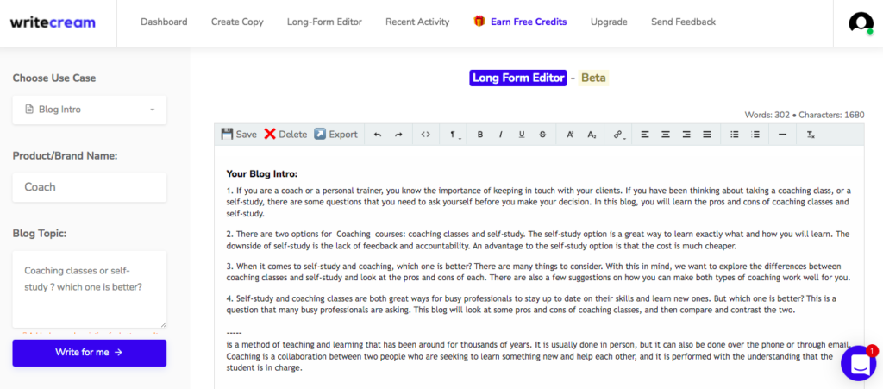Click the word and character count text

click(805, 115)
